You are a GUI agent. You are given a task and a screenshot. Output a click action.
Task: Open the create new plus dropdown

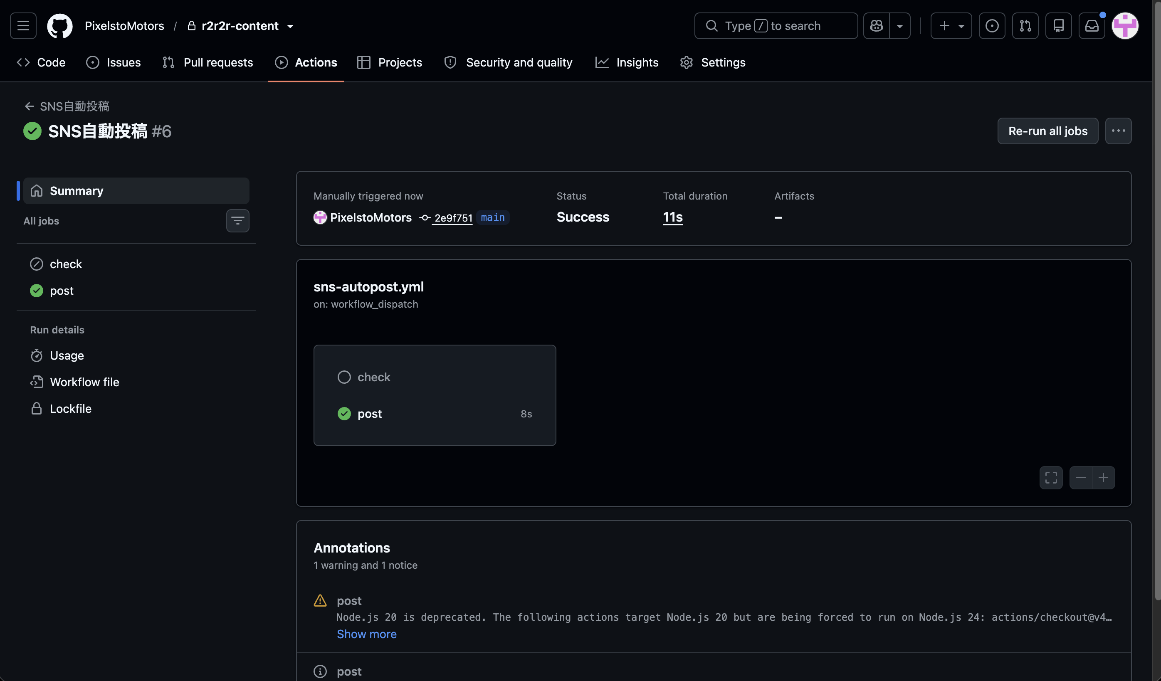tap(951, 26)
